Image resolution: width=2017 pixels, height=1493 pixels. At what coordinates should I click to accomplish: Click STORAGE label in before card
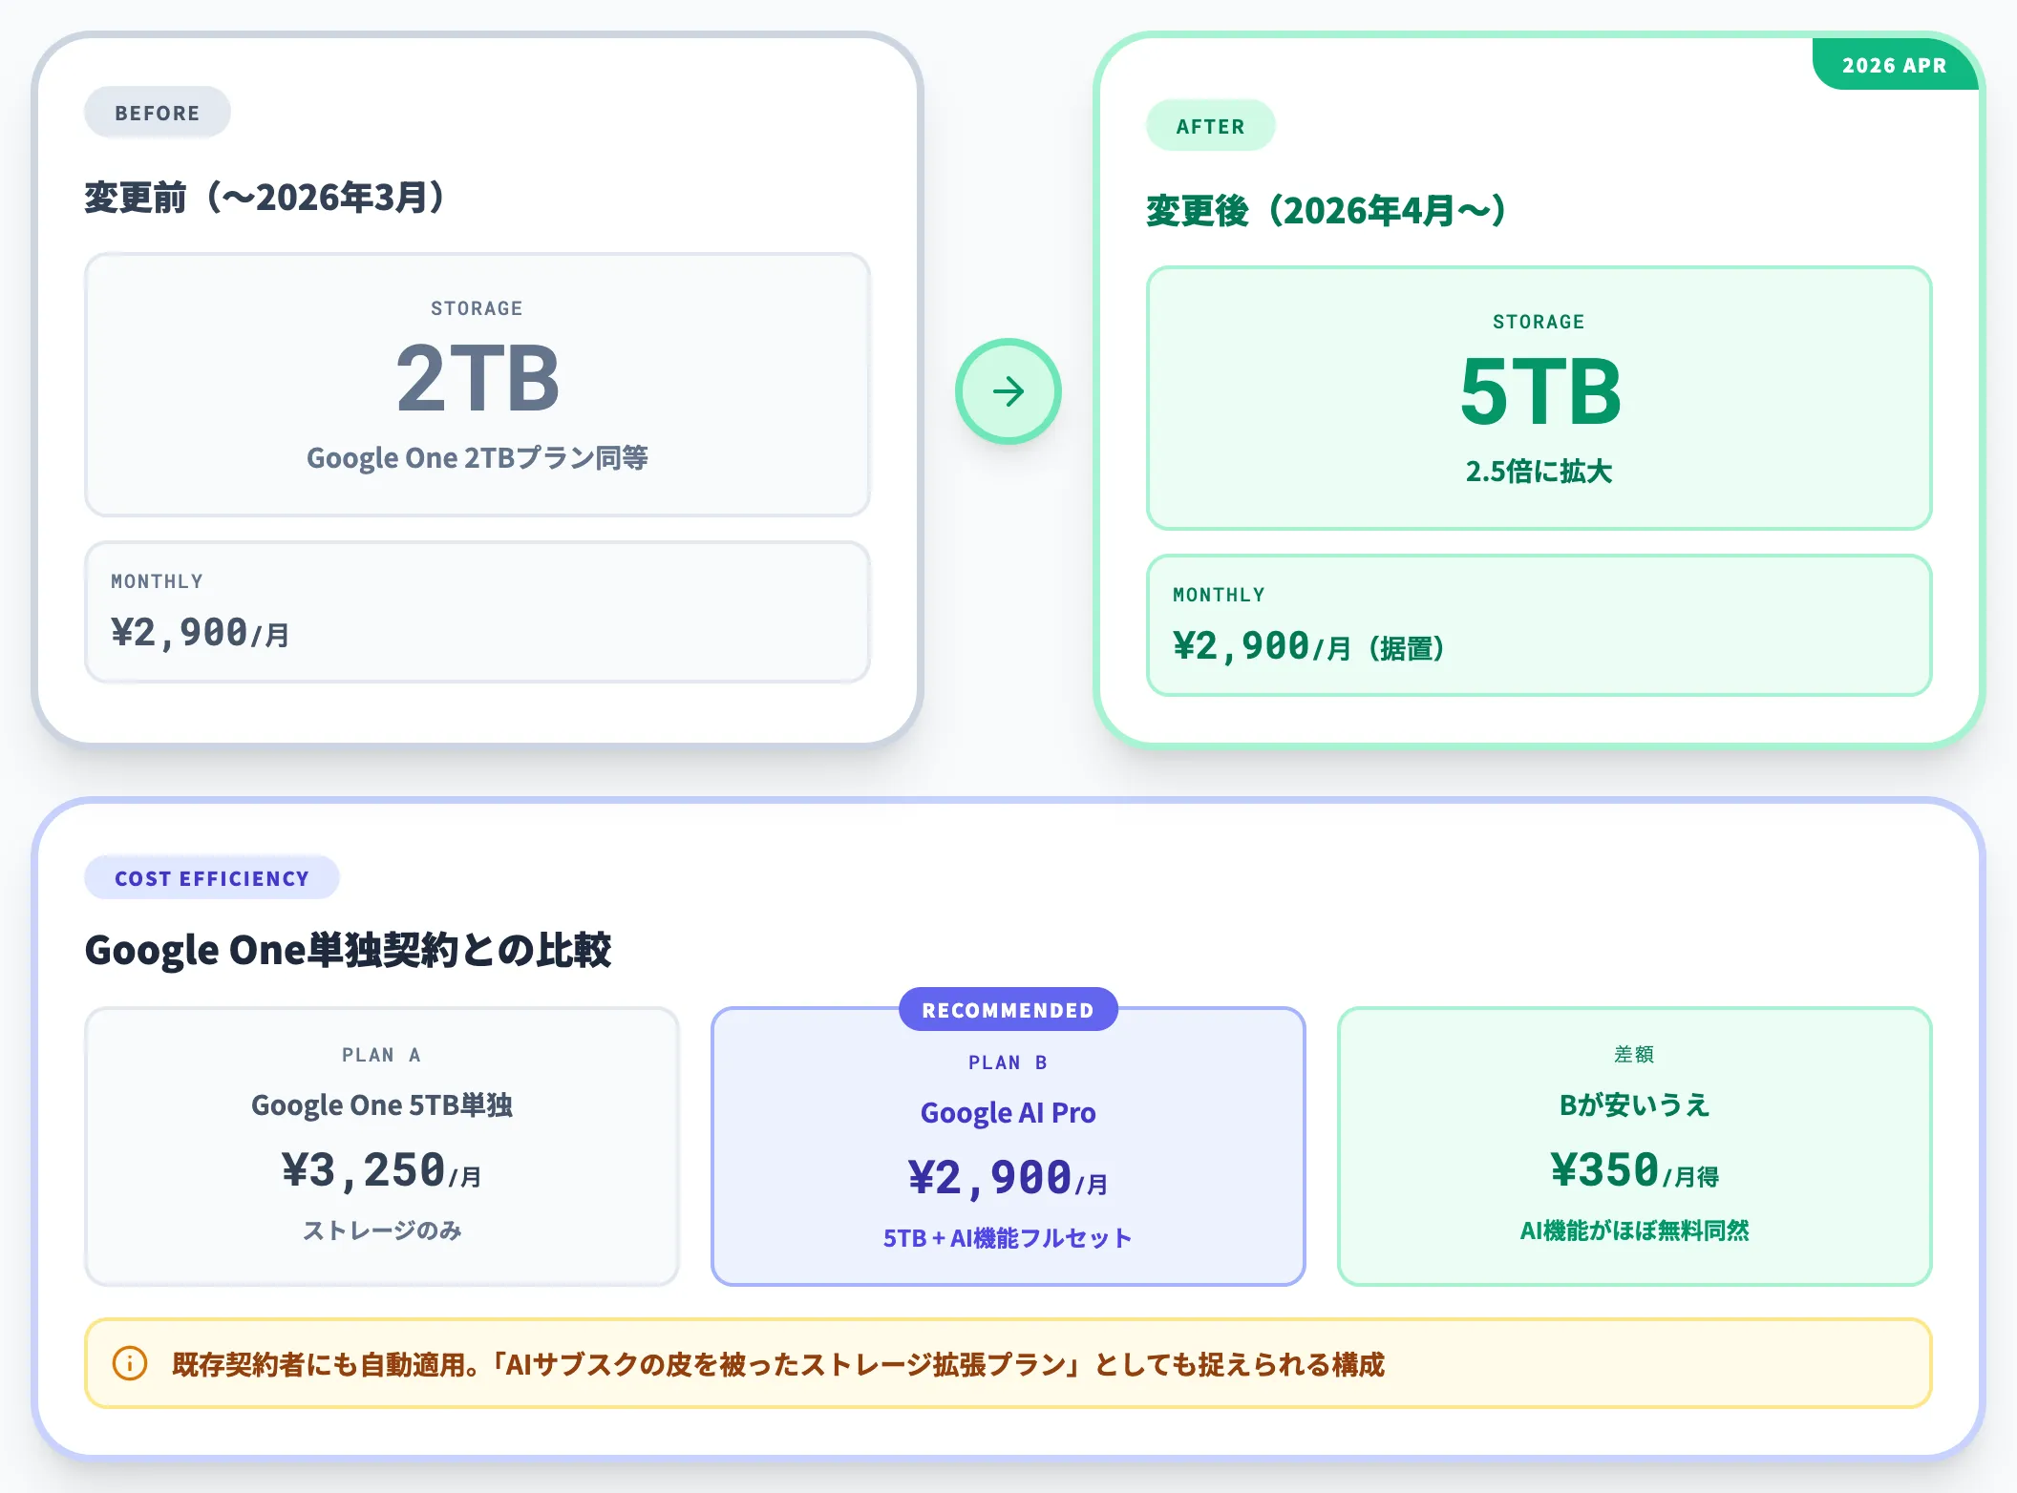(477, 308)
